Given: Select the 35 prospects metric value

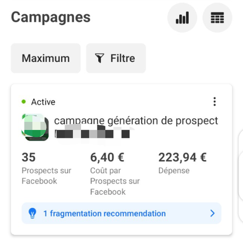Looking at the screenshot, I should pos(29,157).
